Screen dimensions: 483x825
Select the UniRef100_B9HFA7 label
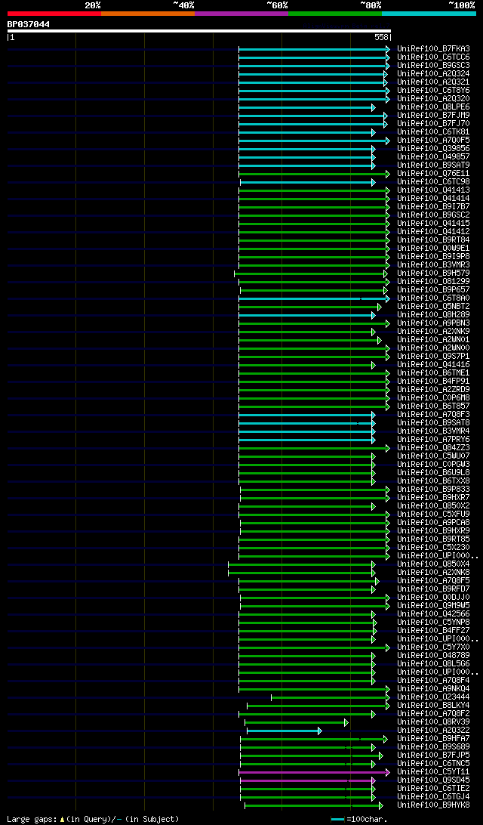point(434,739)
